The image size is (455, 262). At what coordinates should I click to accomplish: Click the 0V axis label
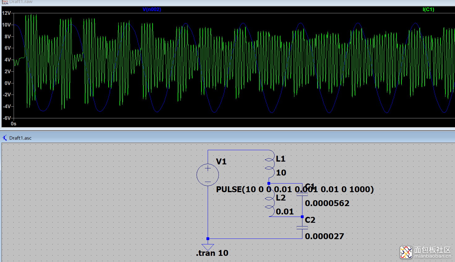click(x=8, y=83)
